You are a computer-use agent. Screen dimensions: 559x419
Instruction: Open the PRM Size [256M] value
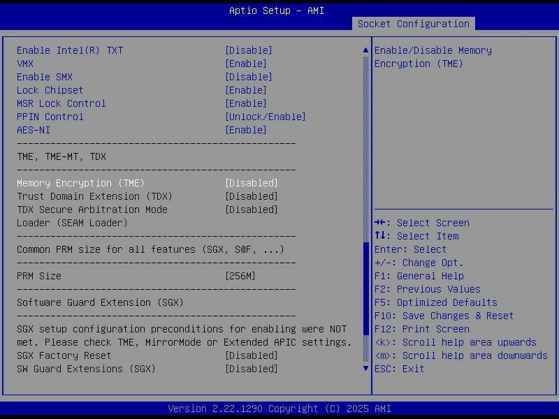[x=240, y=276]
